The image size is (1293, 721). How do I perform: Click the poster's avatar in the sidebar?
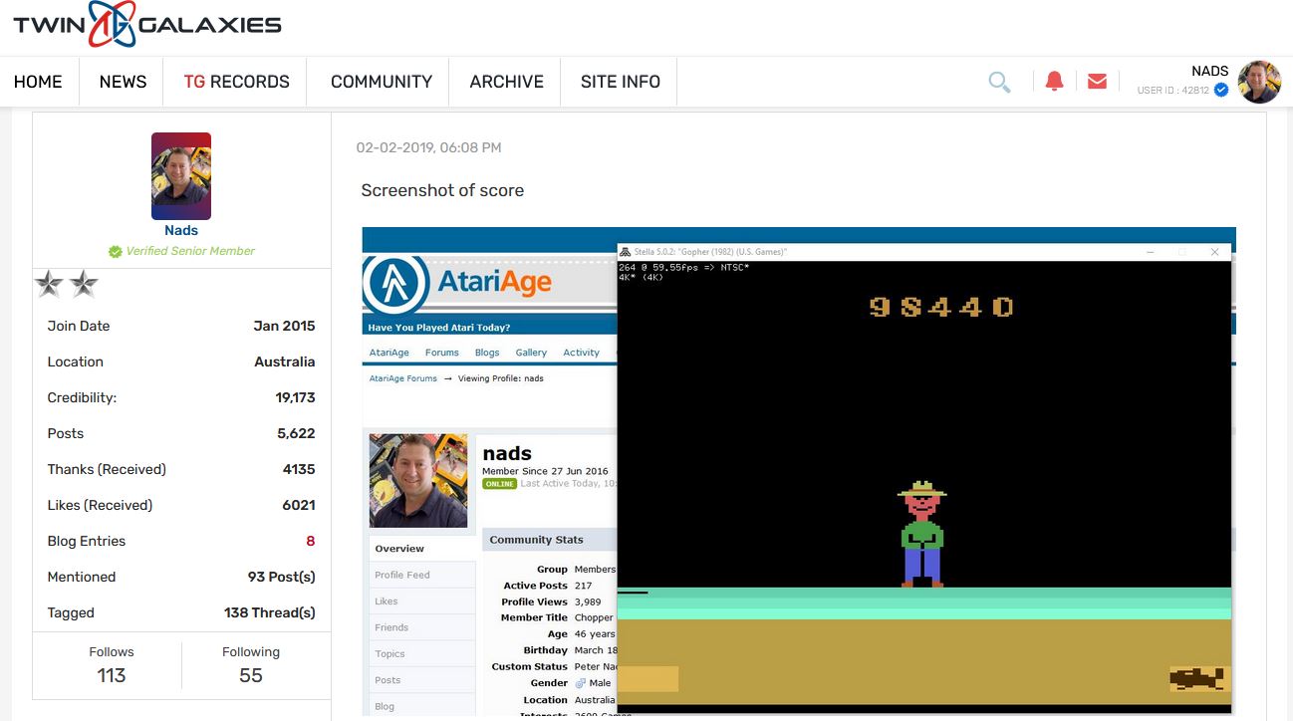pyautogui.click(x=181, y=176)
